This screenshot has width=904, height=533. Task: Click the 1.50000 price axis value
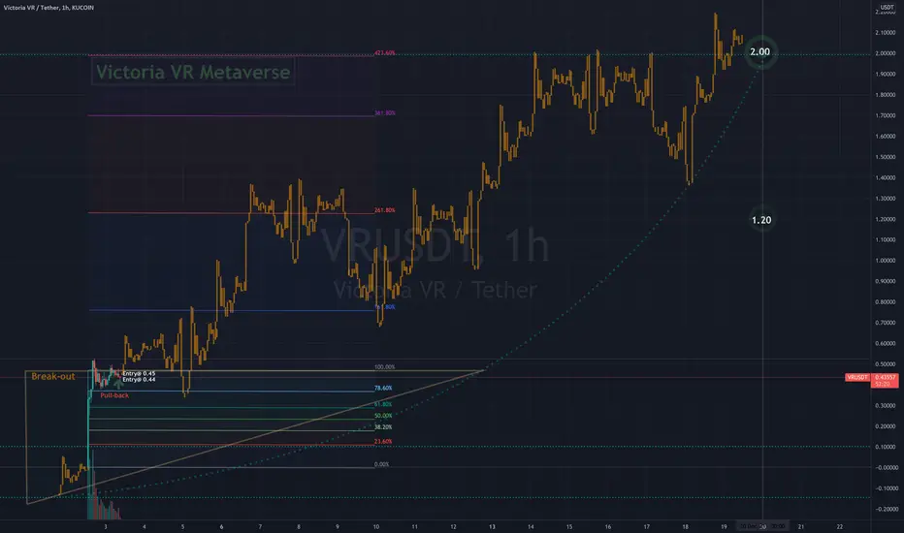pyautogui.click(x=885, y=157)
